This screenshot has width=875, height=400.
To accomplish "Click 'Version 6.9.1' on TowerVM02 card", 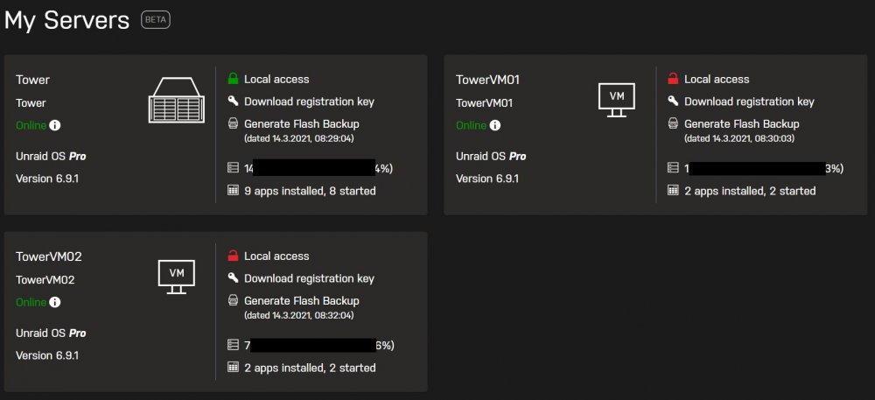I will coord(47,355).
